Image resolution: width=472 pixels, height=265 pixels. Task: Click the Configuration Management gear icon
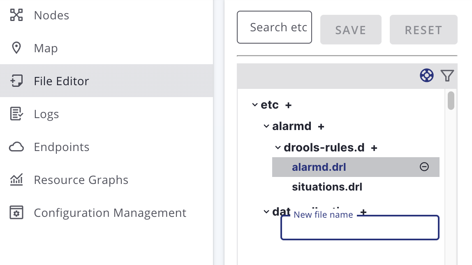pyautogui.click(x=16, y=213)
